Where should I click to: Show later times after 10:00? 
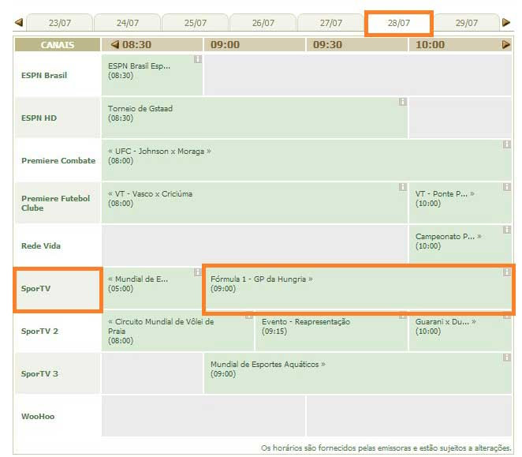506,44
